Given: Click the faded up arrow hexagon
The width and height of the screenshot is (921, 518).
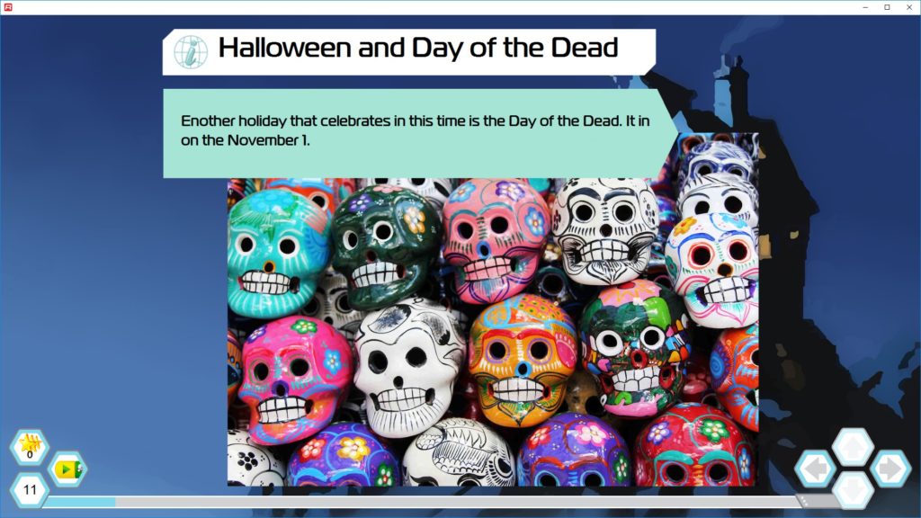Looking at the screenshot, I should point(854,448).
